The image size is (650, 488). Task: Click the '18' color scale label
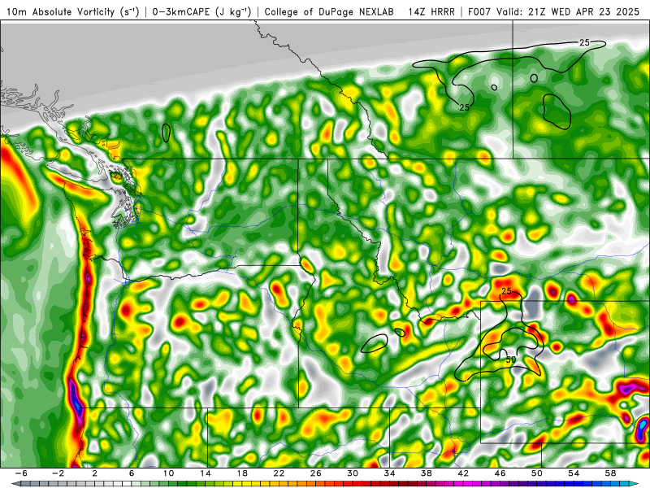[242, 473]
